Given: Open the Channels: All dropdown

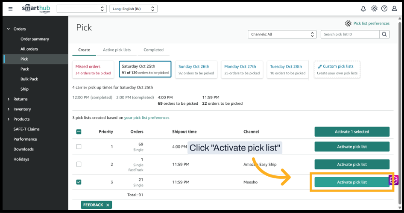Looking at the screenshot, I should pyautogui.click(x=282, y=34).
